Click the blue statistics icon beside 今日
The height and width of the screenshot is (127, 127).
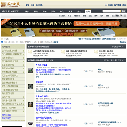click(x=2, y=42)
